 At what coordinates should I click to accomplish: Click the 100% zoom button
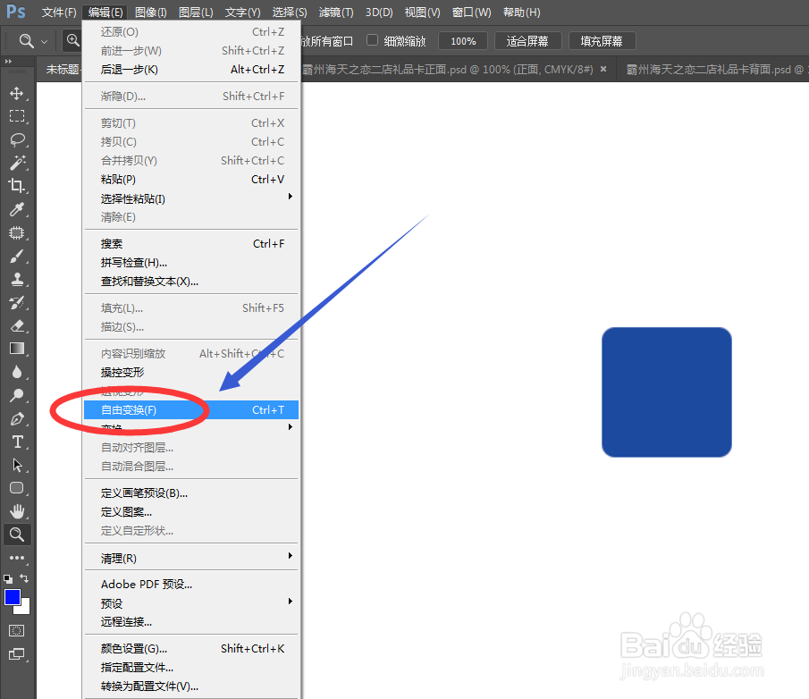[x=463, y=41]
